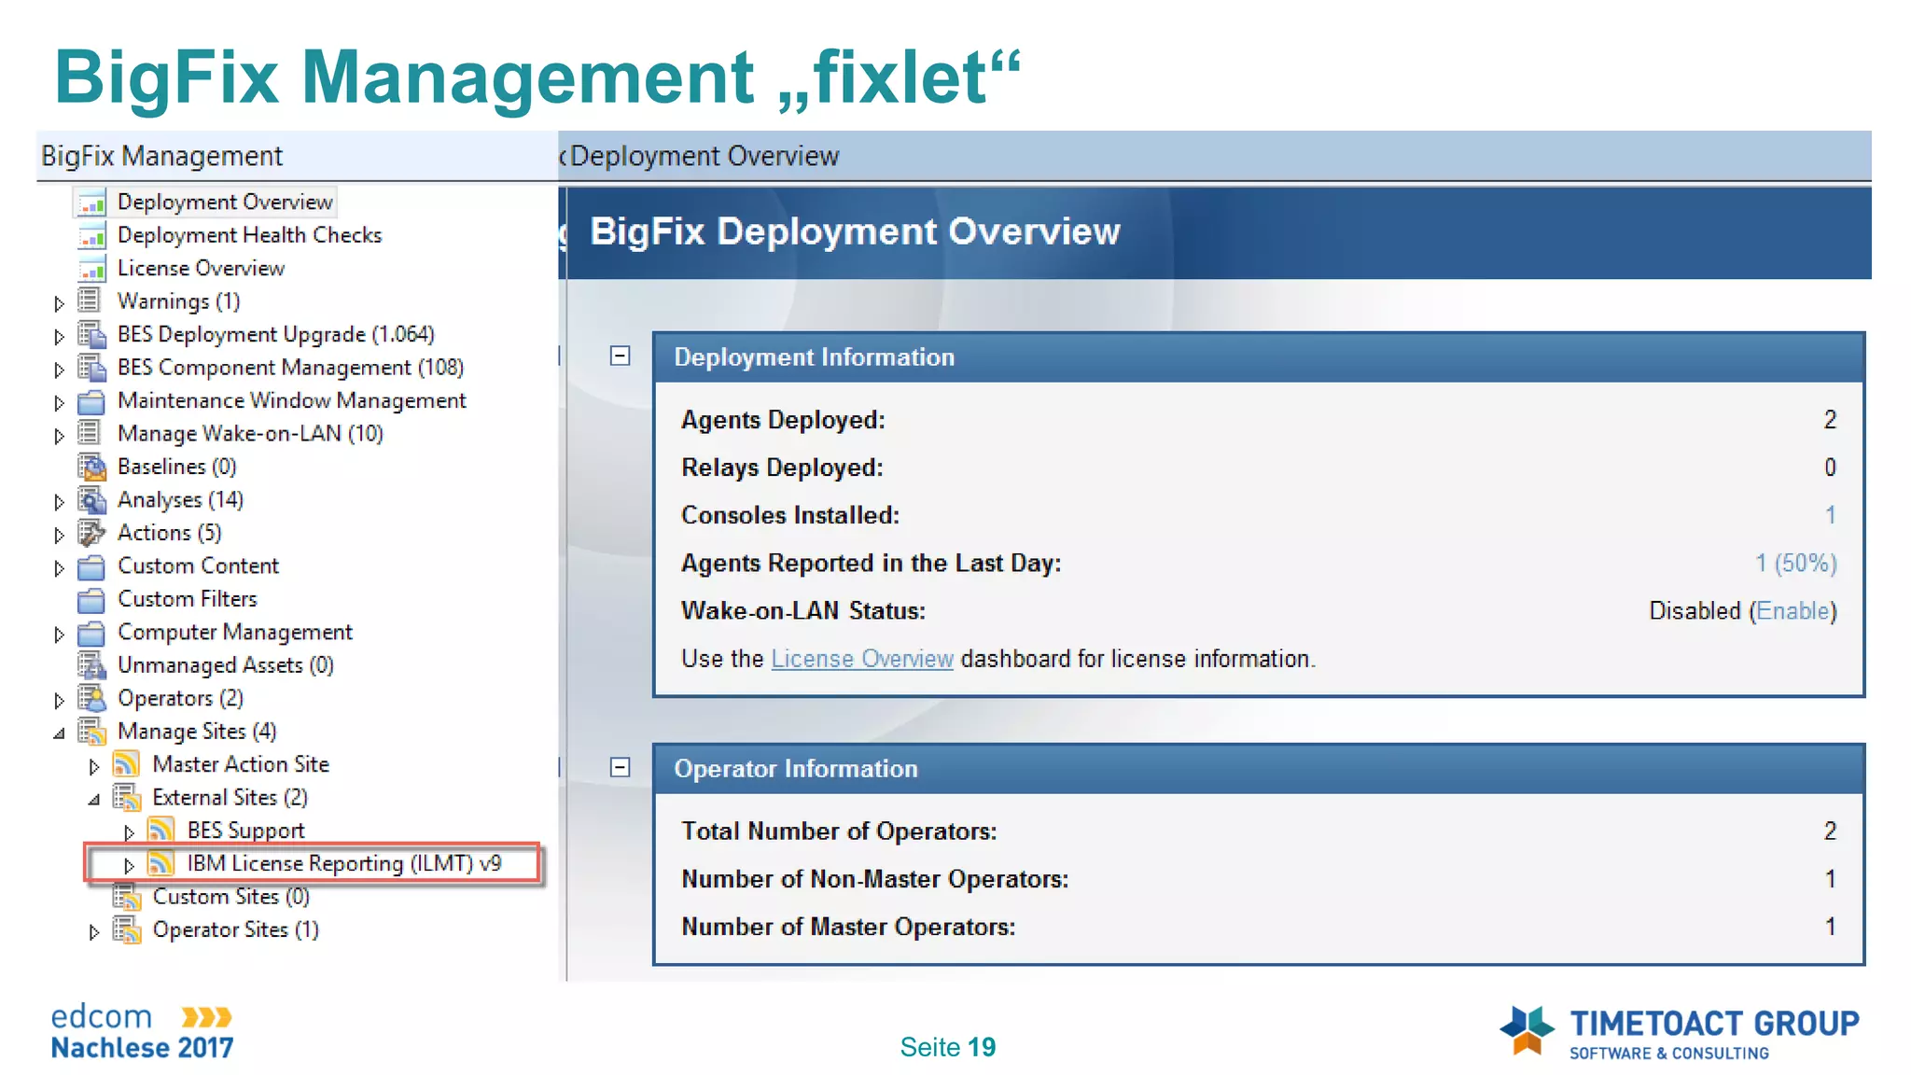This screenshot has height=1075, width=1911.
Task: Click the IBM License Reporting feed icon
Action: point(161,864)
